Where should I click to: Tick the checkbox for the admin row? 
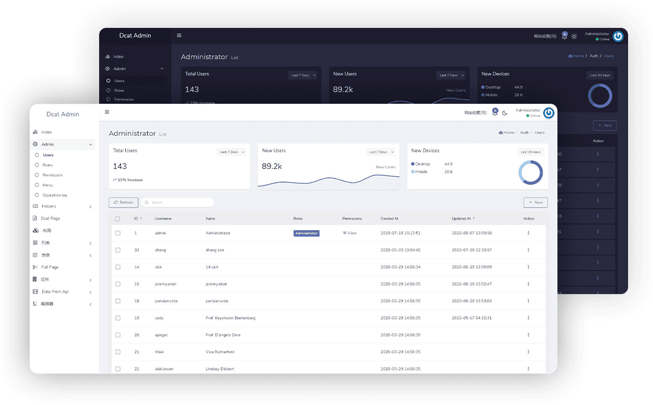tap(118, 233)
